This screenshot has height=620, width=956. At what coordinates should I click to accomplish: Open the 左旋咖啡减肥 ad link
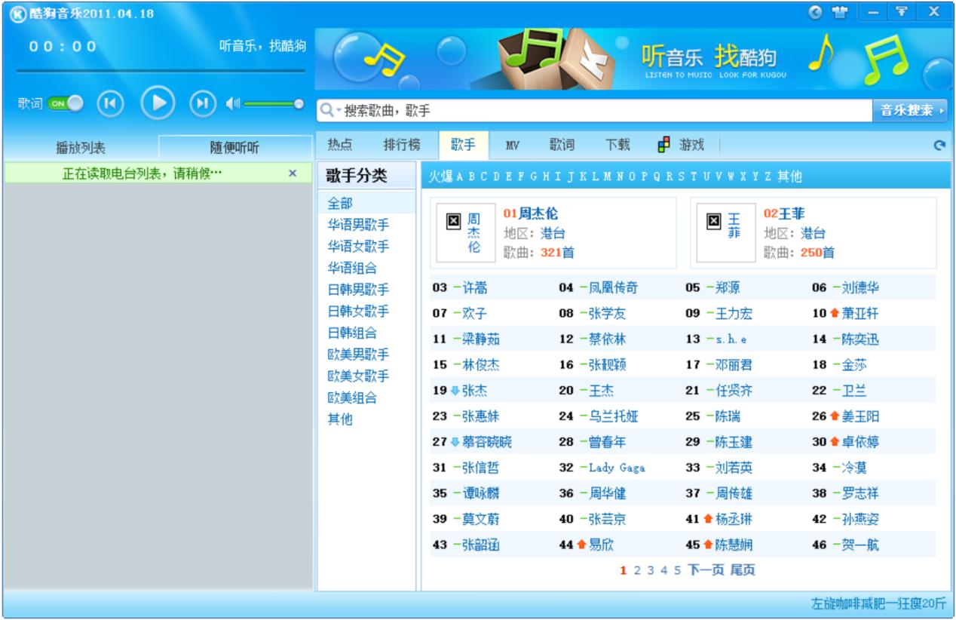(x=878, y=603)
